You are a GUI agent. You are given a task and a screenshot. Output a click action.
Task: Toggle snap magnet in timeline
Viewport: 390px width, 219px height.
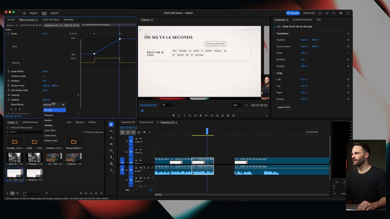pos(128,132)
